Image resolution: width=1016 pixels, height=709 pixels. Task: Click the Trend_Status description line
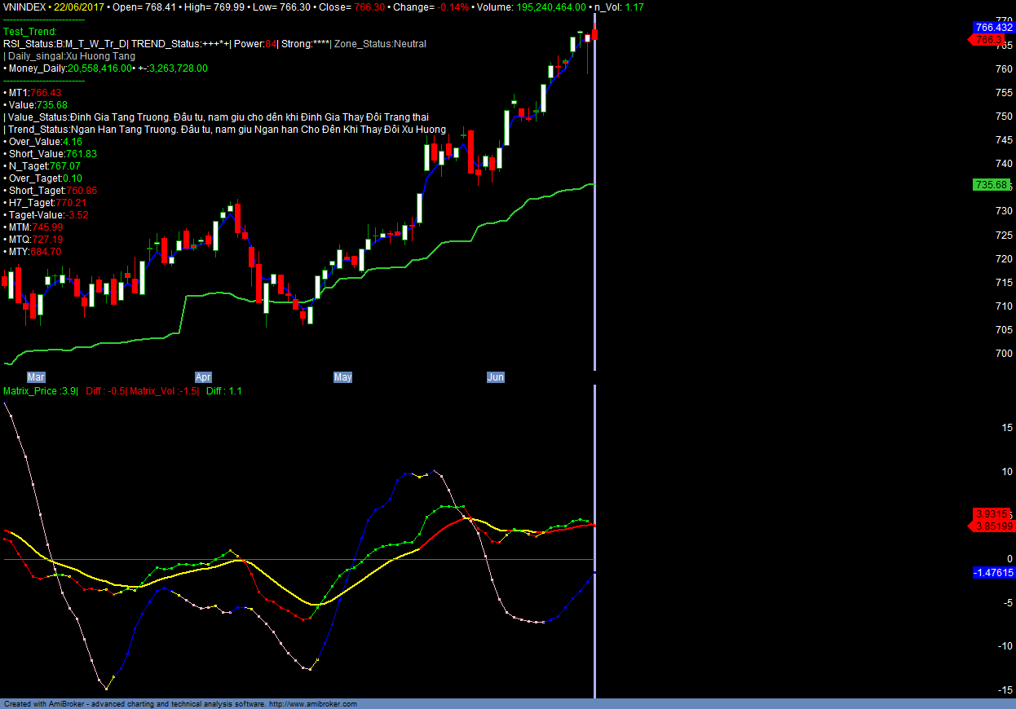pos(225,130)
